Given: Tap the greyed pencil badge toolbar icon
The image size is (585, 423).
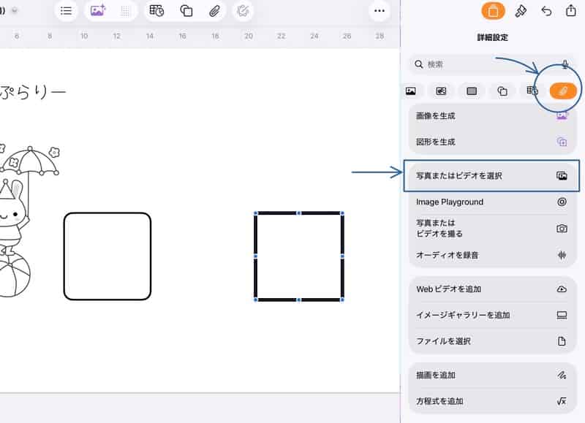Looking at the screenshot, I should click(x=243, y=11).
